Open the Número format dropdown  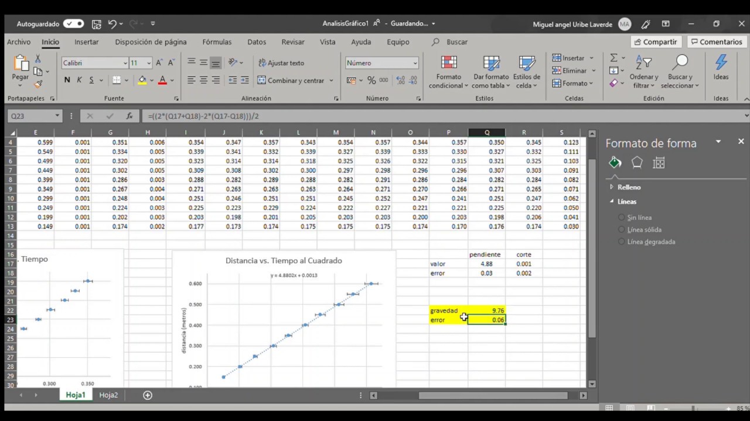[x=415, y=63]
